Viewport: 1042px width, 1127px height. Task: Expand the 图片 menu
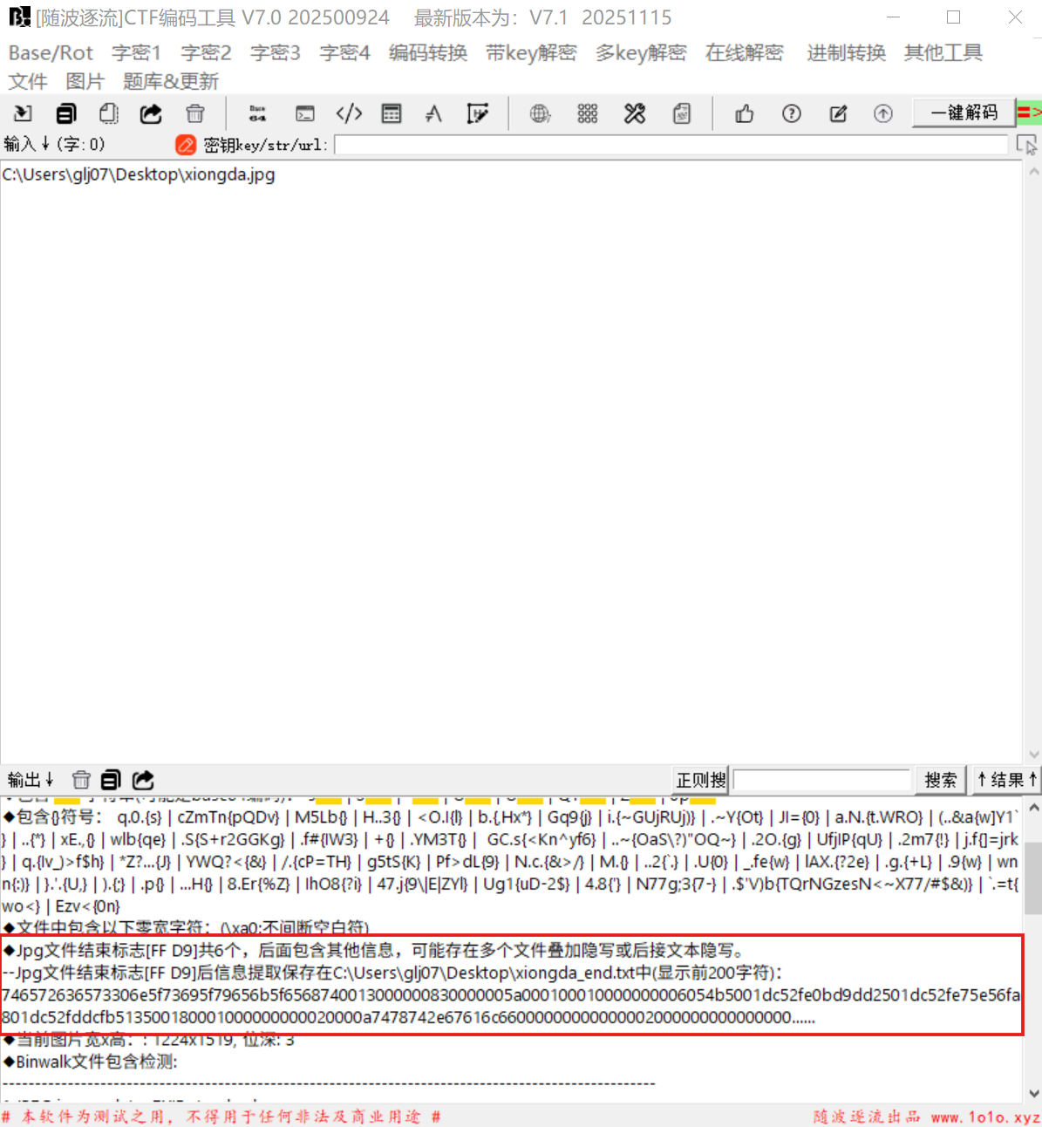coord(85,81)
